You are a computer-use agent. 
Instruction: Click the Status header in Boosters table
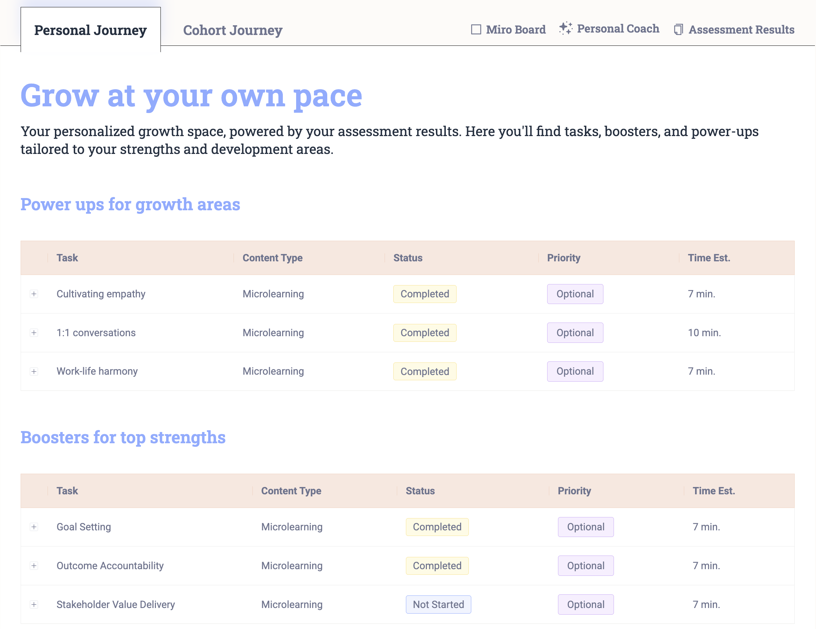point(420,490)
